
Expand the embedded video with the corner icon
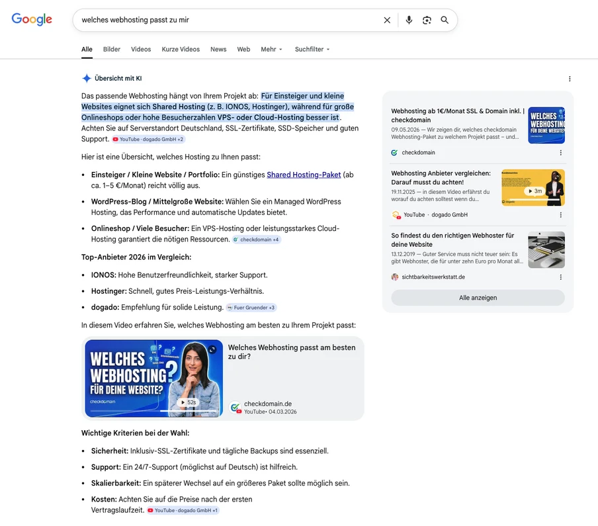(x=212, y=349)
